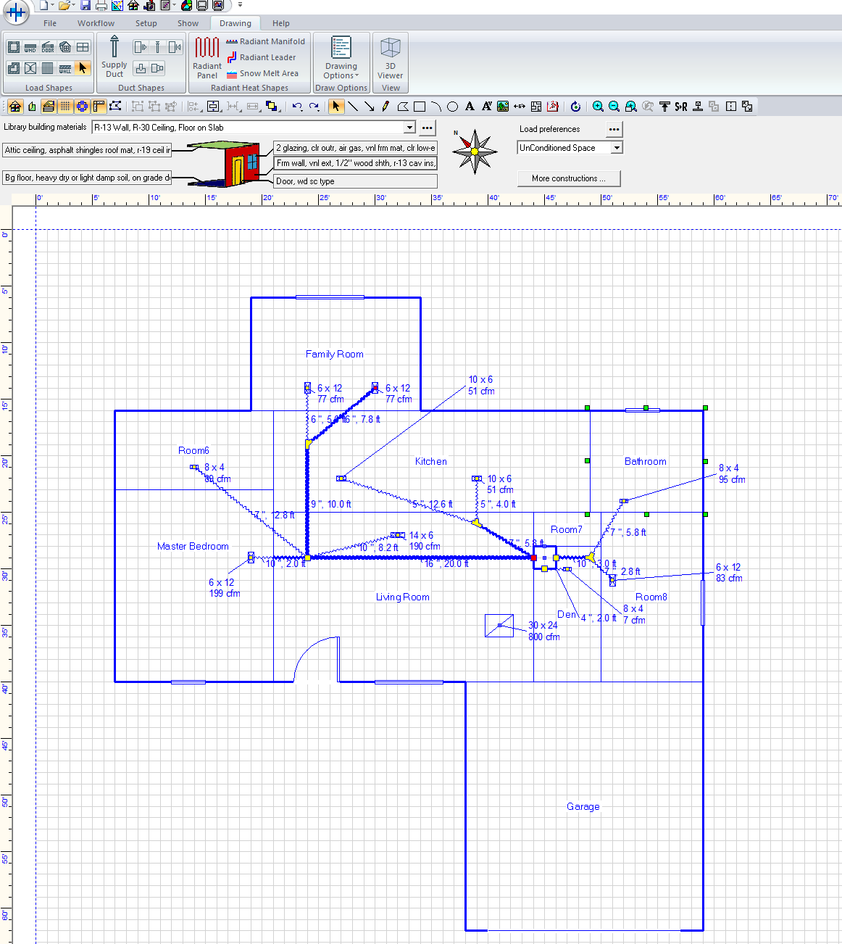
Task: Toggle the pointer select tool in drawing toolbar
Action: coord(335,107)
